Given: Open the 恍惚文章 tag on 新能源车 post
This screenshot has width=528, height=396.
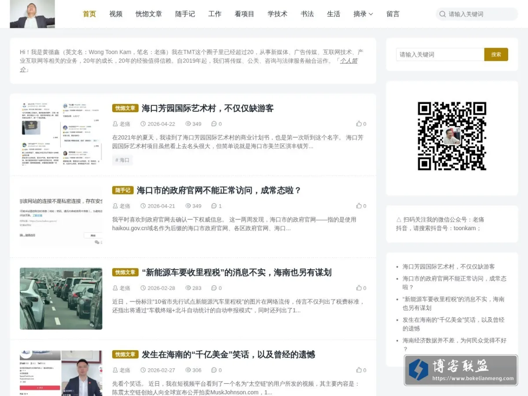Looking at the screenshot, I should click(125, 272).
